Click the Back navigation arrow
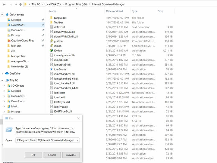This screenshot has width=217, height=163. coord(4,5)
